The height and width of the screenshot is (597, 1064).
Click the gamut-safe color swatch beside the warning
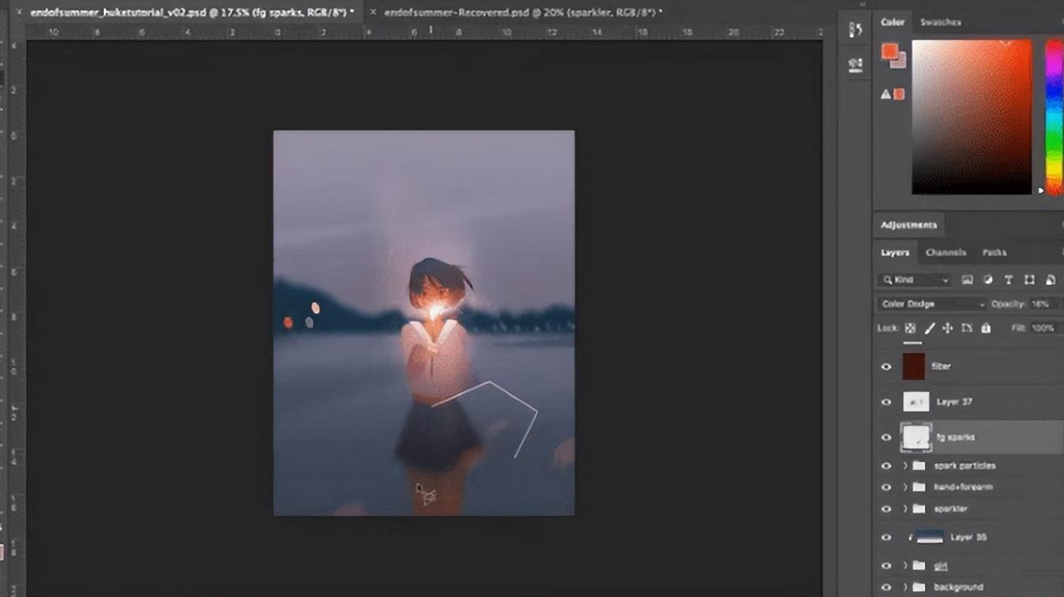pyautogui.click(x=898, y=94)
